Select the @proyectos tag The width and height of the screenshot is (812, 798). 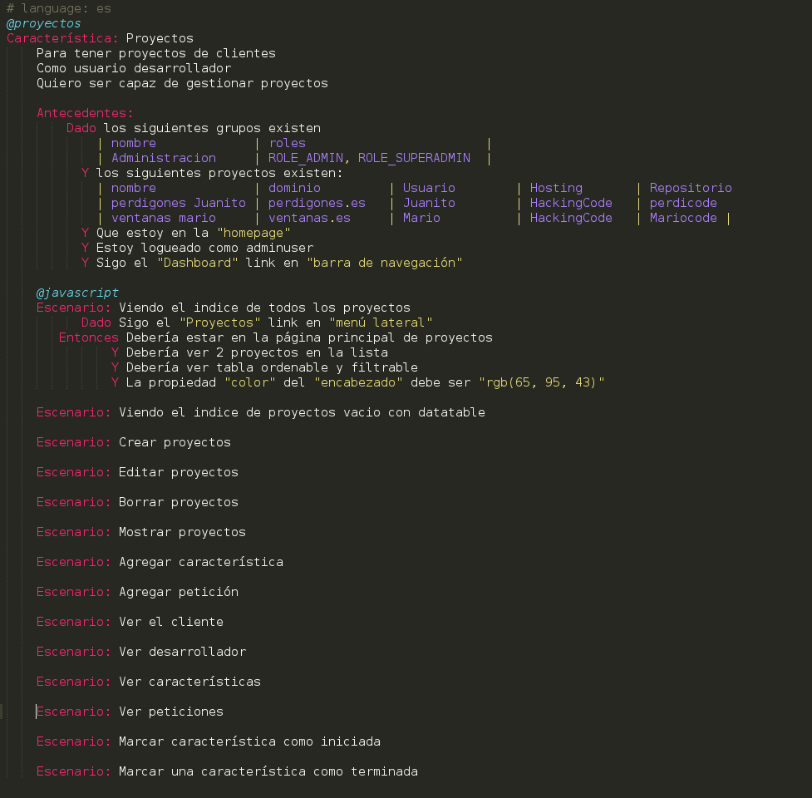tap(43, 24)
